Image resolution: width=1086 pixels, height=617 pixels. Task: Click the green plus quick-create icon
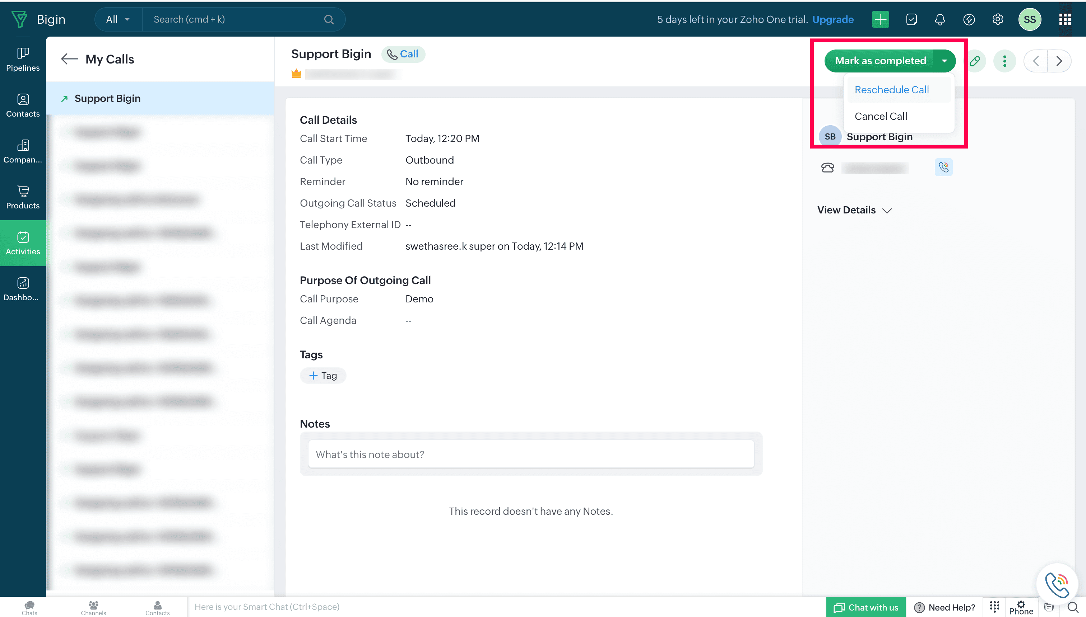click(880, 19)
